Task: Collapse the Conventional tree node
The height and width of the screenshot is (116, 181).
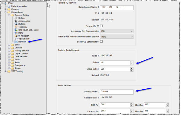Action: [x=5, y=12]
